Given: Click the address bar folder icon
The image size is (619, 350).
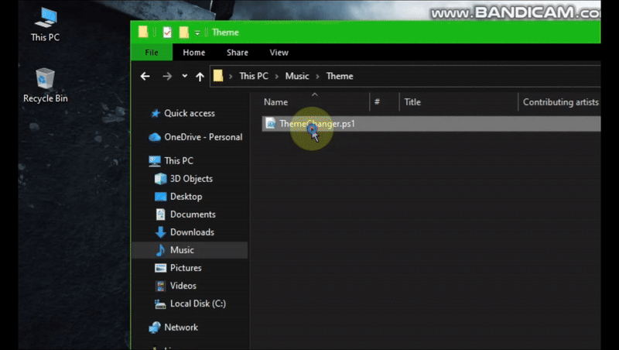Looking at the screenshot, I should click(218, 75).
